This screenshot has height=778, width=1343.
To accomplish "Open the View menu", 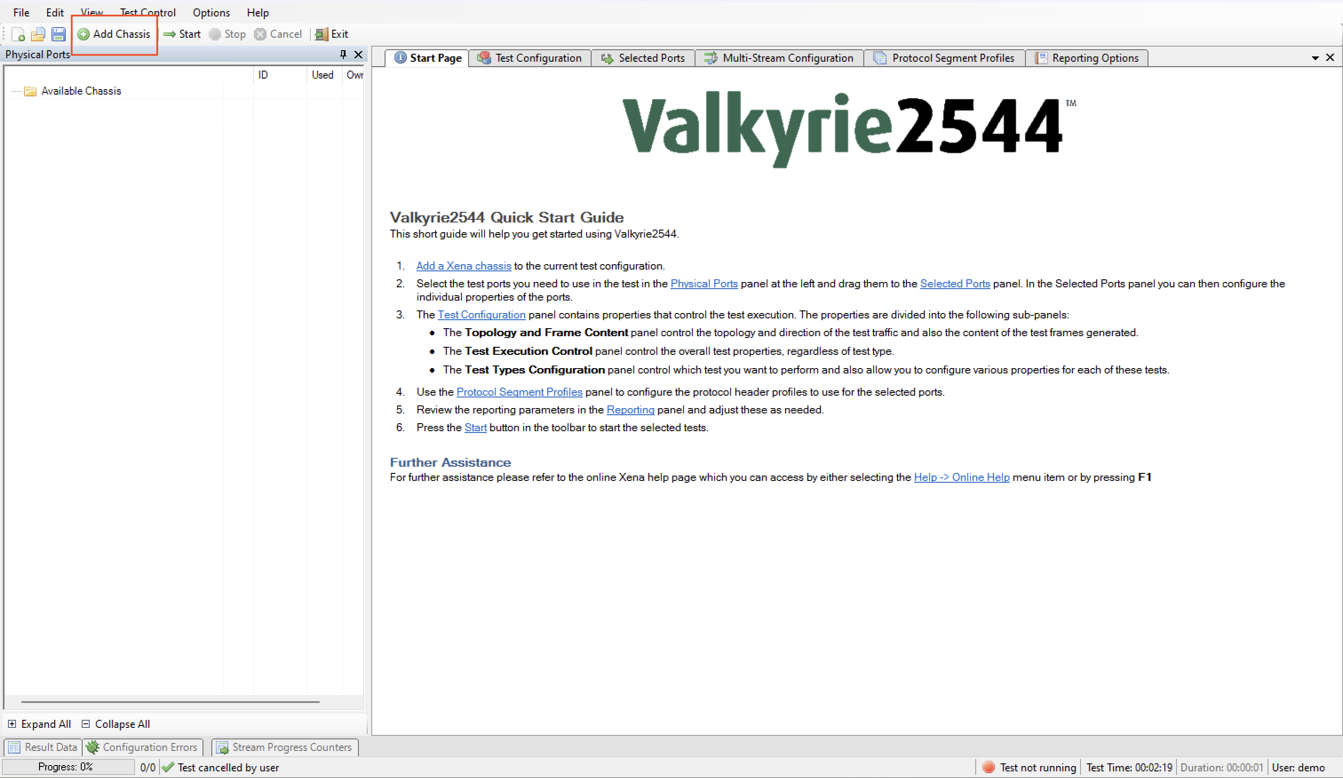I will (x=91, y=12).
